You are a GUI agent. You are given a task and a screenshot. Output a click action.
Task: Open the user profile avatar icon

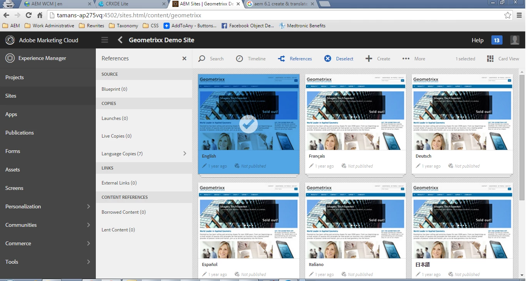click(x=514, y=40)
